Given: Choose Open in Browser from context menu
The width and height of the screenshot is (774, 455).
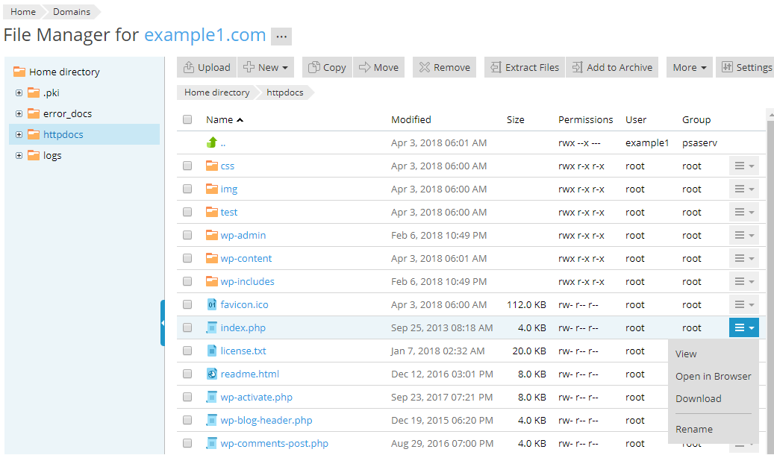Looking at the screenshot, I should click(713, 377).
